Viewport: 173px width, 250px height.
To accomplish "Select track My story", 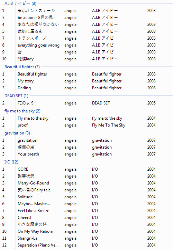I will click(26, 81).
